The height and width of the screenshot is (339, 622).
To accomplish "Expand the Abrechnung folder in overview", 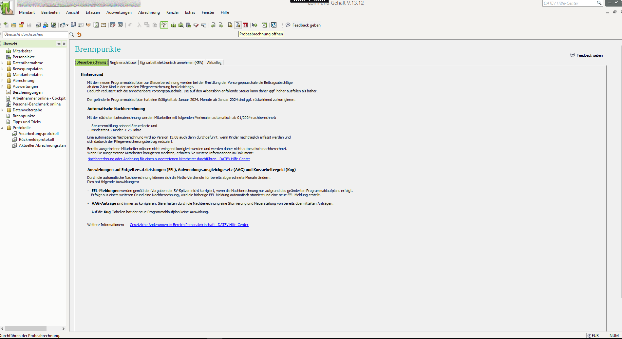I will pyautogui.click(x=3, y=81).
